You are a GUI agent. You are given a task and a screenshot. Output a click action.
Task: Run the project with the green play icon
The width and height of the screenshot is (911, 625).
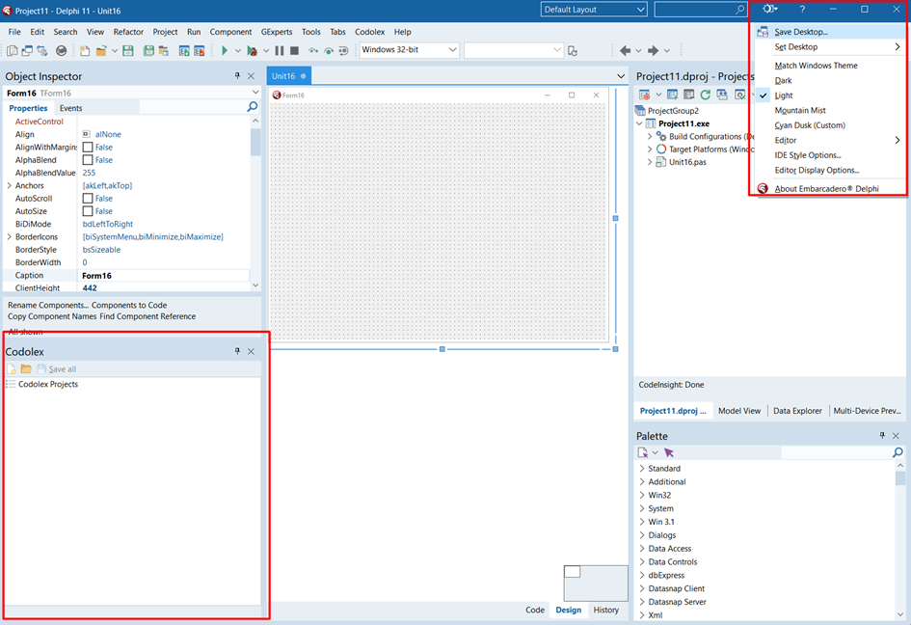click(225, 50)
